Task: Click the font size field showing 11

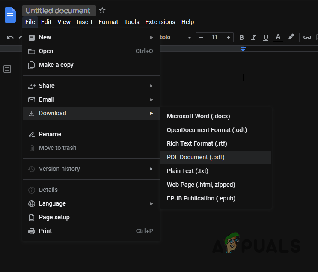Action: (214, 37)
